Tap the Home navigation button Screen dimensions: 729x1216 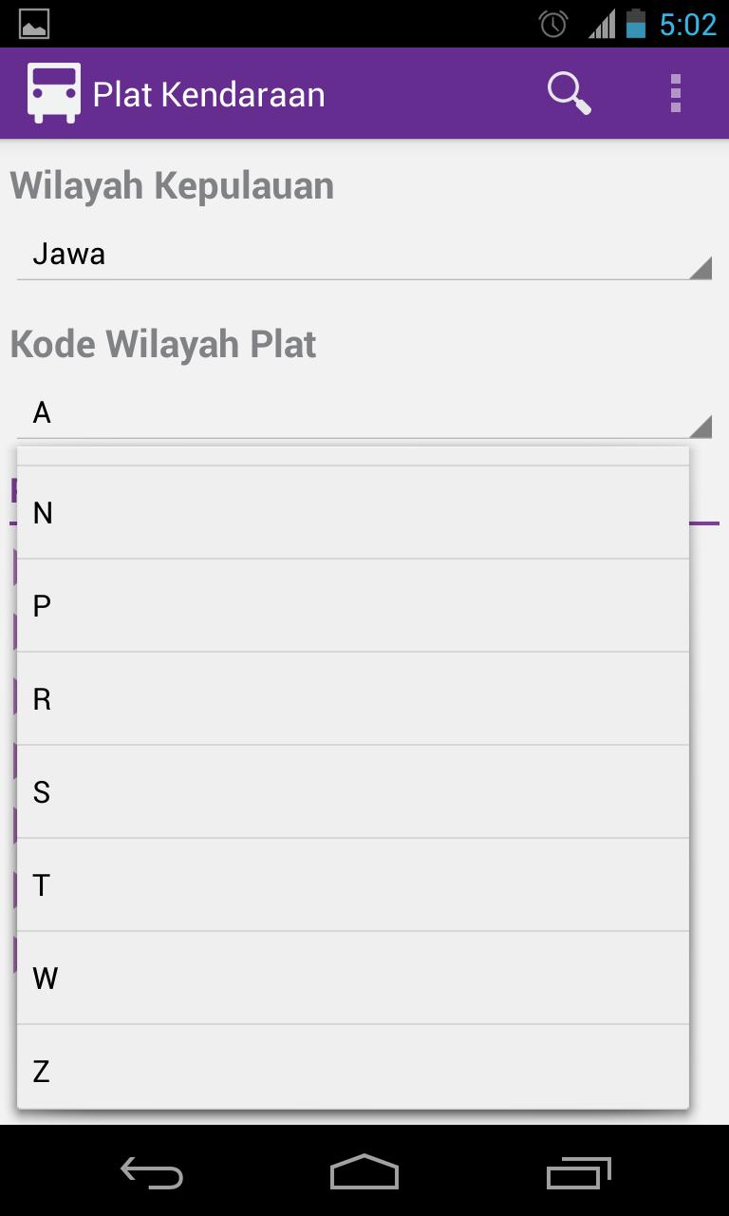(364, 1173)
